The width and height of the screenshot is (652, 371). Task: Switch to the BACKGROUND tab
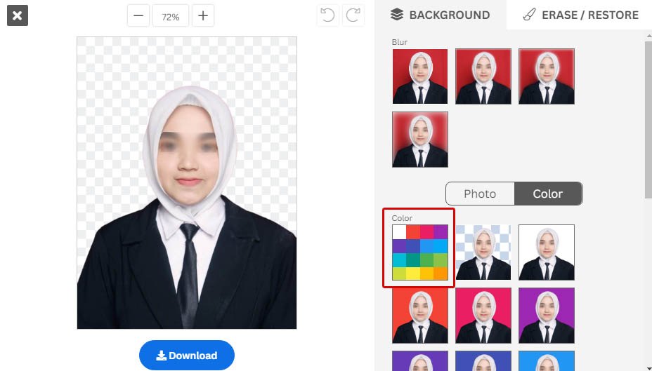coord(441,15)
